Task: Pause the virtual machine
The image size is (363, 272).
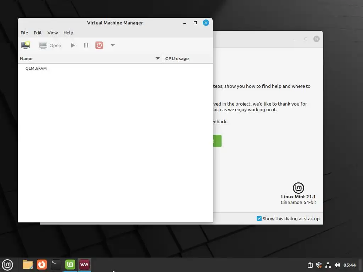Action: pyautogui.click(x=86, y=45)
